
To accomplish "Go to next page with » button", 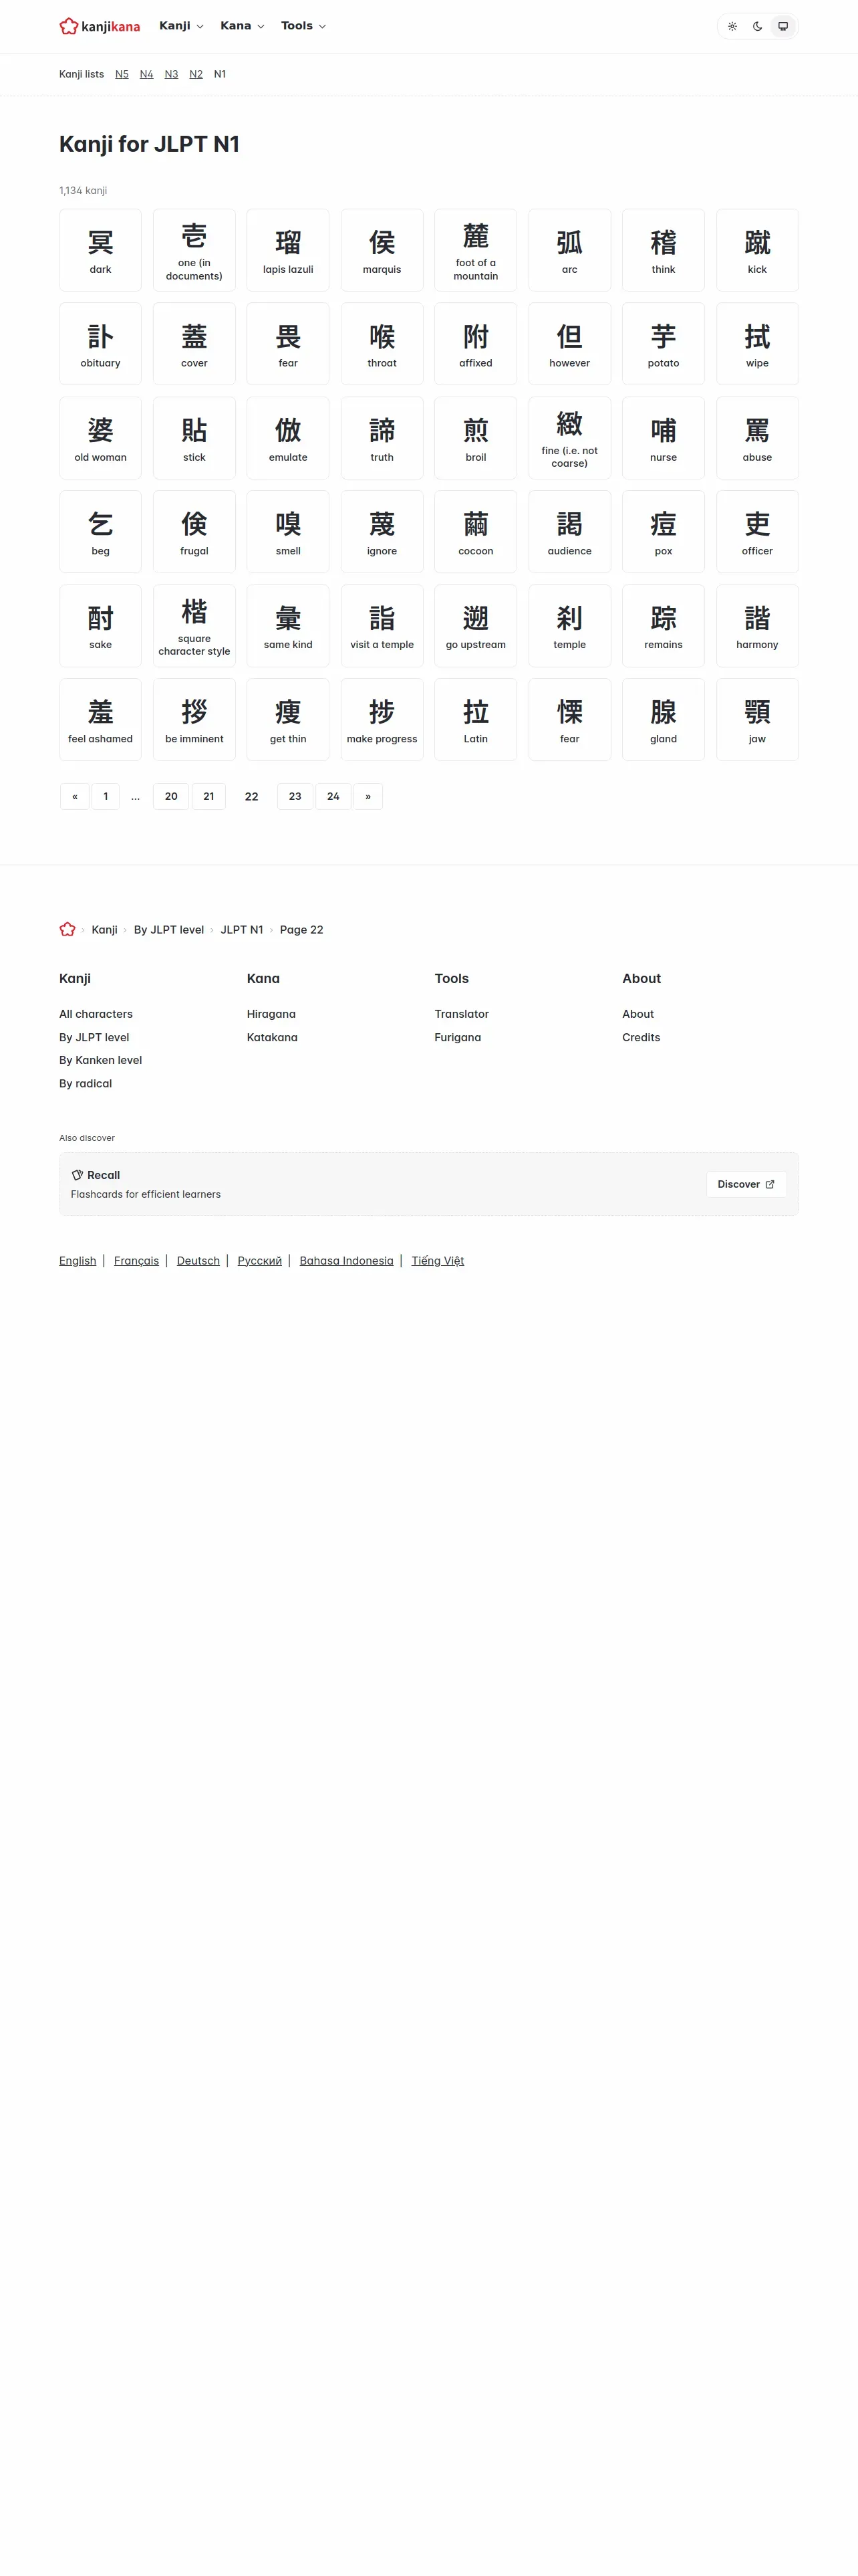I will click(x=368, y=796).
